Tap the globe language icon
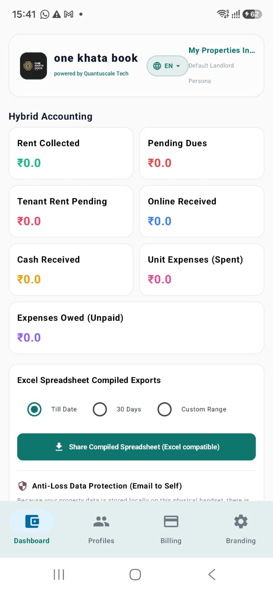 tap(157, 66)
